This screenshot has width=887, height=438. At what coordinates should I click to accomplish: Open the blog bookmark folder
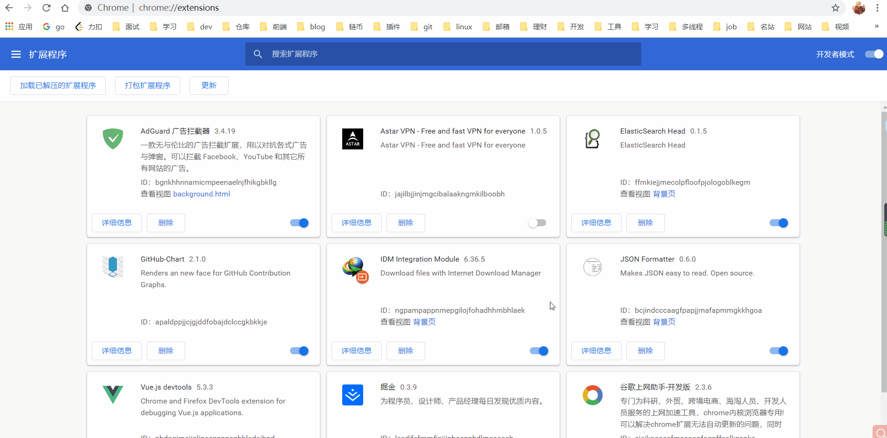pos(311,27)
